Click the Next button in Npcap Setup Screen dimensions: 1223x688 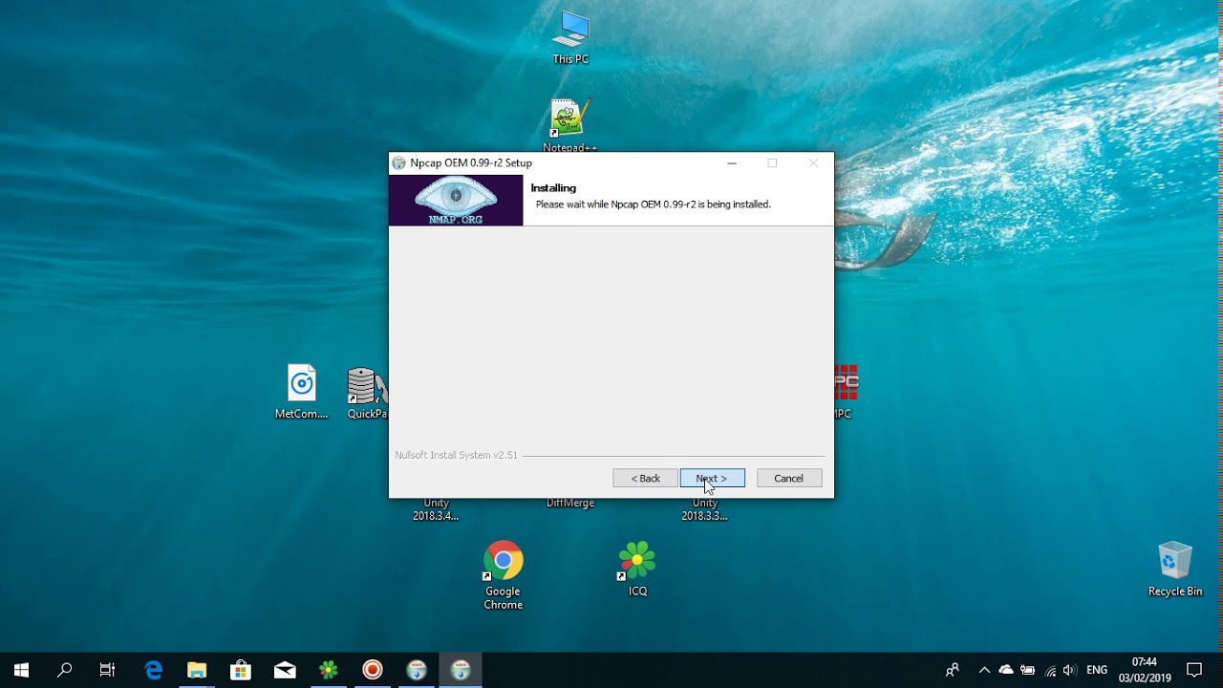coord(712,478)
